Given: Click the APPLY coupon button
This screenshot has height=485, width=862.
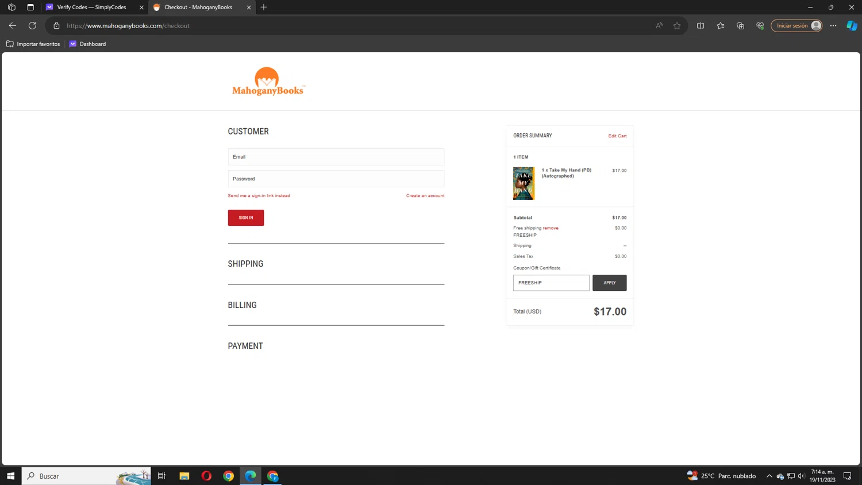Looking at the screenshot, I should coord(609,283).
